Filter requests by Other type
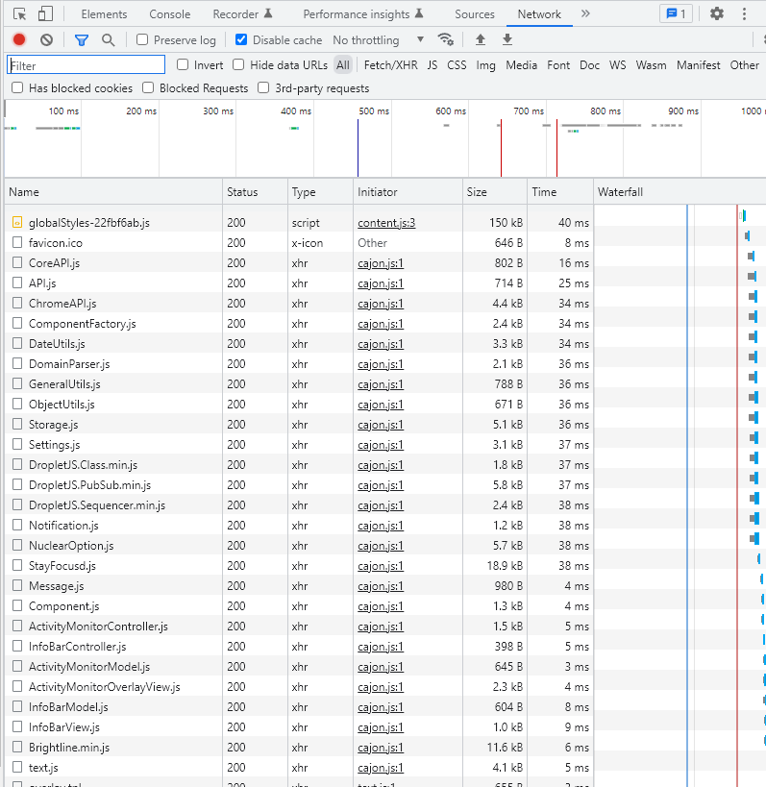The image size is (766, 787). point(745,65)
